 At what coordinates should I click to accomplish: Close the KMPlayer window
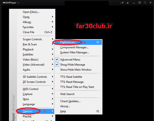pos(150,3)
